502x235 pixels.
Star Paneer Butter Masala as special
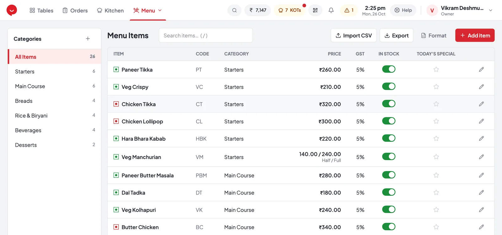pyautogui.click(x=436, y=175)
